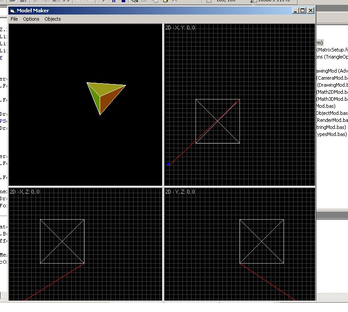
Task: Select ObjectMod.bas in the project tree
Action: click(332, 113)
